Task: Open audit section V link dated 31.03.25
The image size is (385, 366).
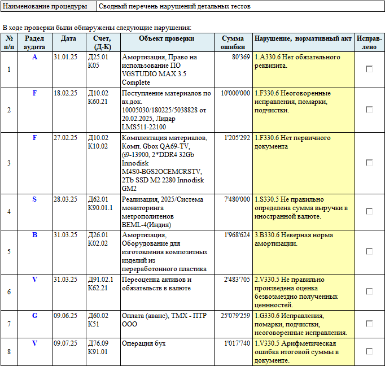Action: point(34,280)
